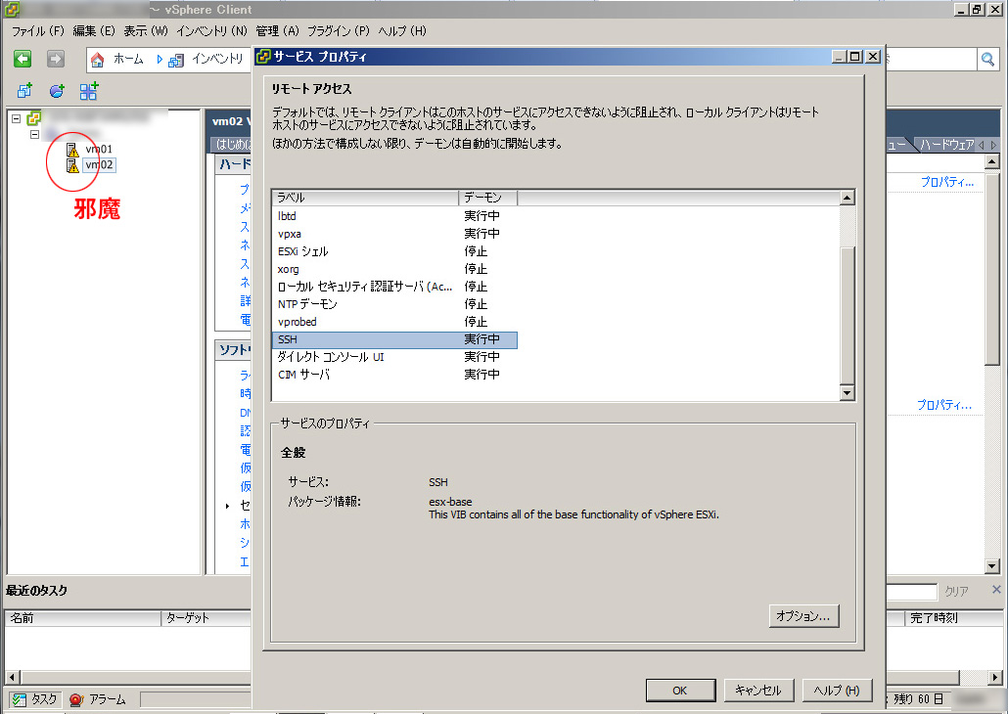Screen dimensions: 1008x714
Task: Click the inventory icon beside インベントリ
Action: click(x=176, y=60)
